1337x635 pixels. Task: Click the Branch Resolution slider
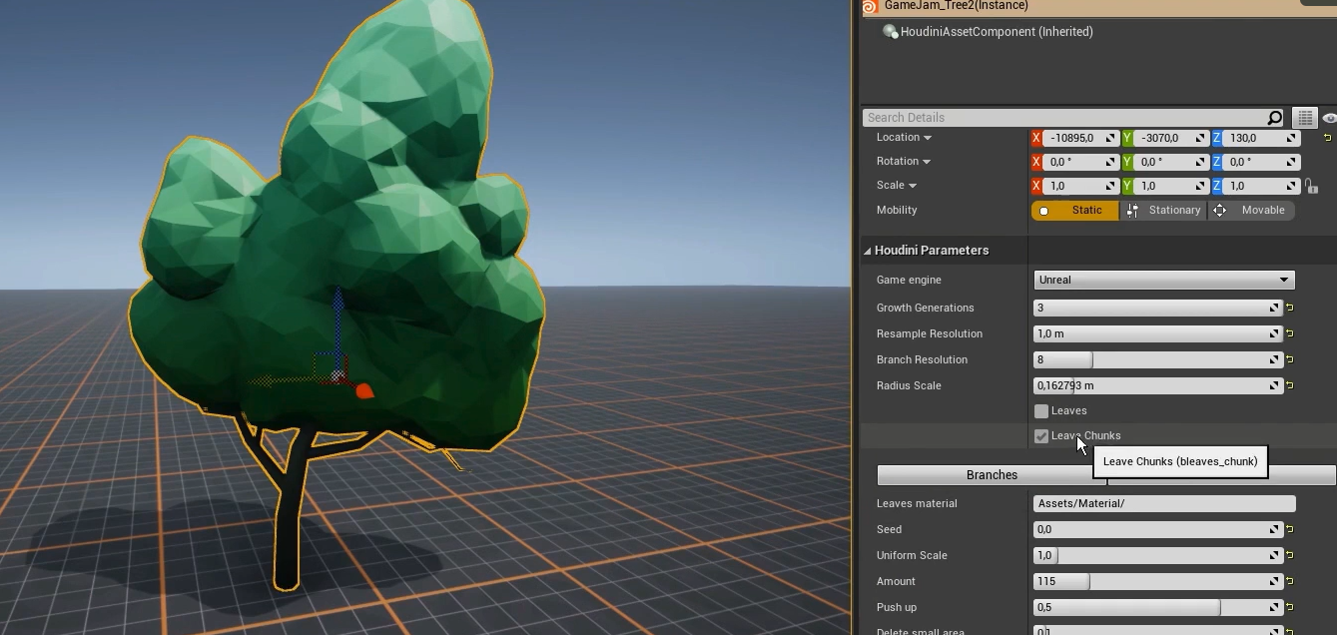tap(1158, 359)
